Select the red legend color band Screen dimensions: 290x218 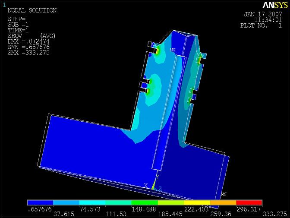point(249,202)
